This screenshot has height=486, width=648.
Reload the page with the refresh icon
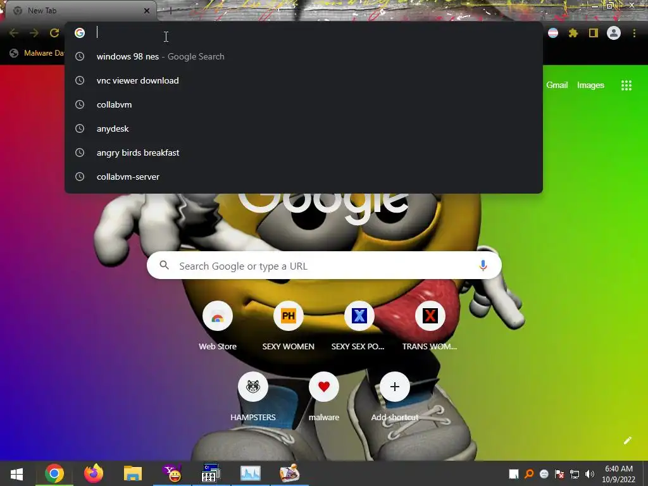[54, 33]
